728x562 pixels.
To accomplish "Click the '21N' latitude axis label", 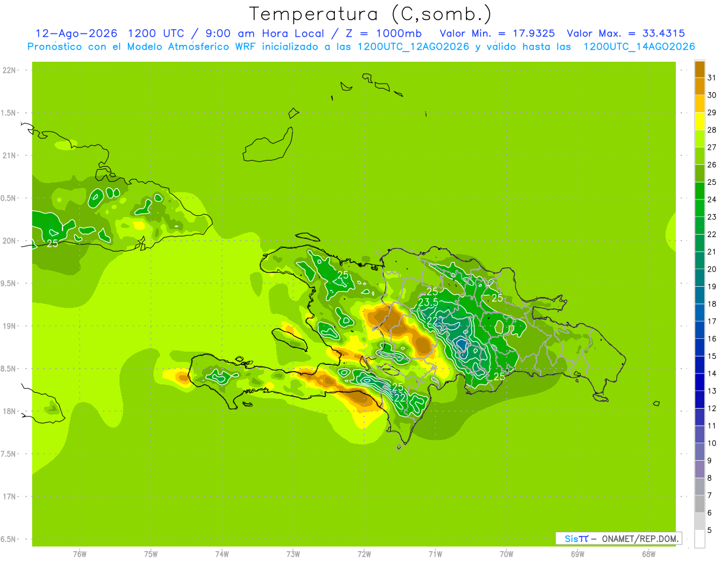I will (9, 156).
